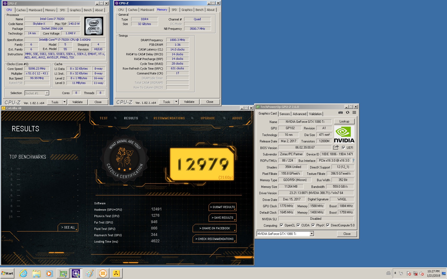Switch to CPU-Z taskbar icon
447x279 pixels.
point(76,273)
